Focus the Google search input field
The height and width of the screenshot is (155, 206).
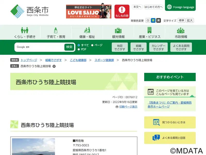40,47
